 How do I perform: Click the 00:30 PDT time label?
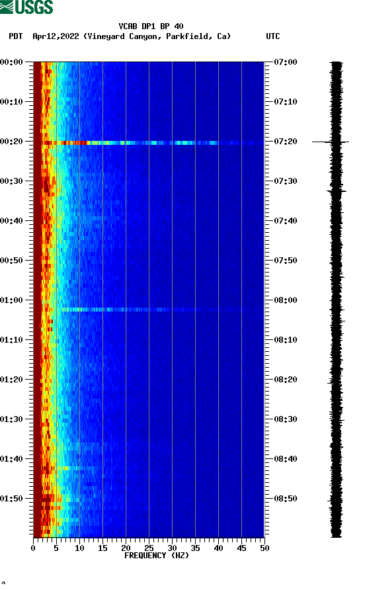click(x=11, y=181)
